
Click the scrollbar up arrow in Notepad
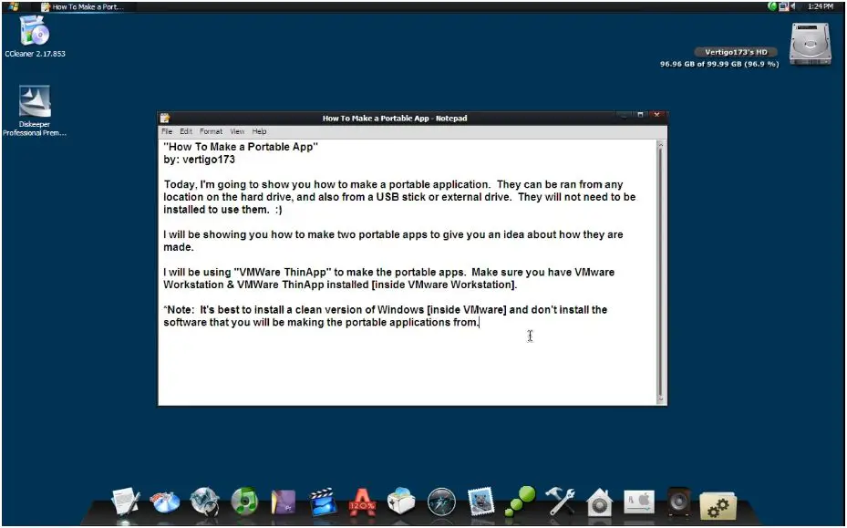coord(660,144)
